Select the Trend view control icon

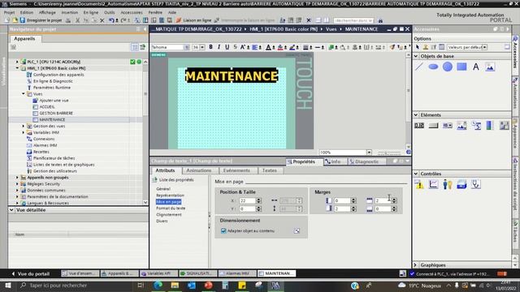point(433,184)
